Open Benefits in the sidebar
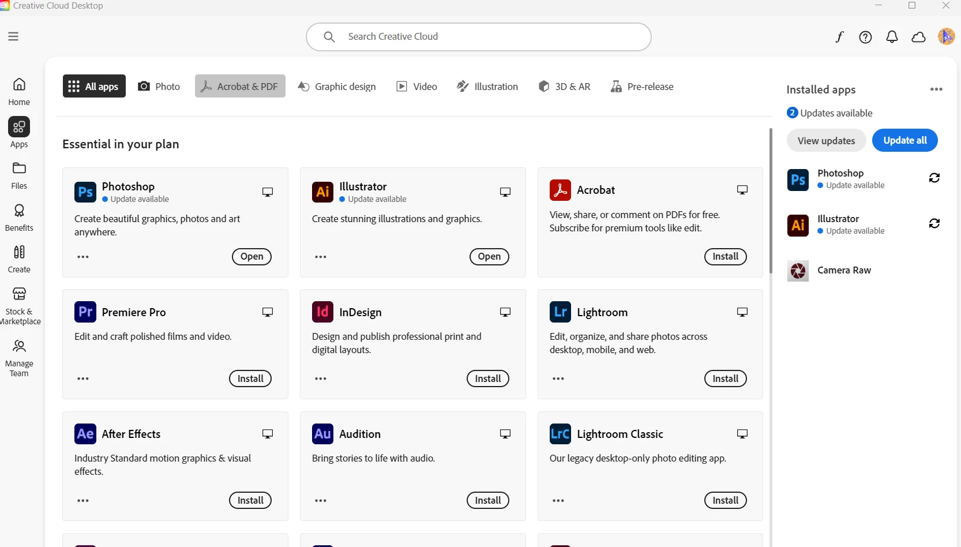Image resolution: width=961 pixels, height=547 pixels. pyautogui.click(x=19, y=218)
